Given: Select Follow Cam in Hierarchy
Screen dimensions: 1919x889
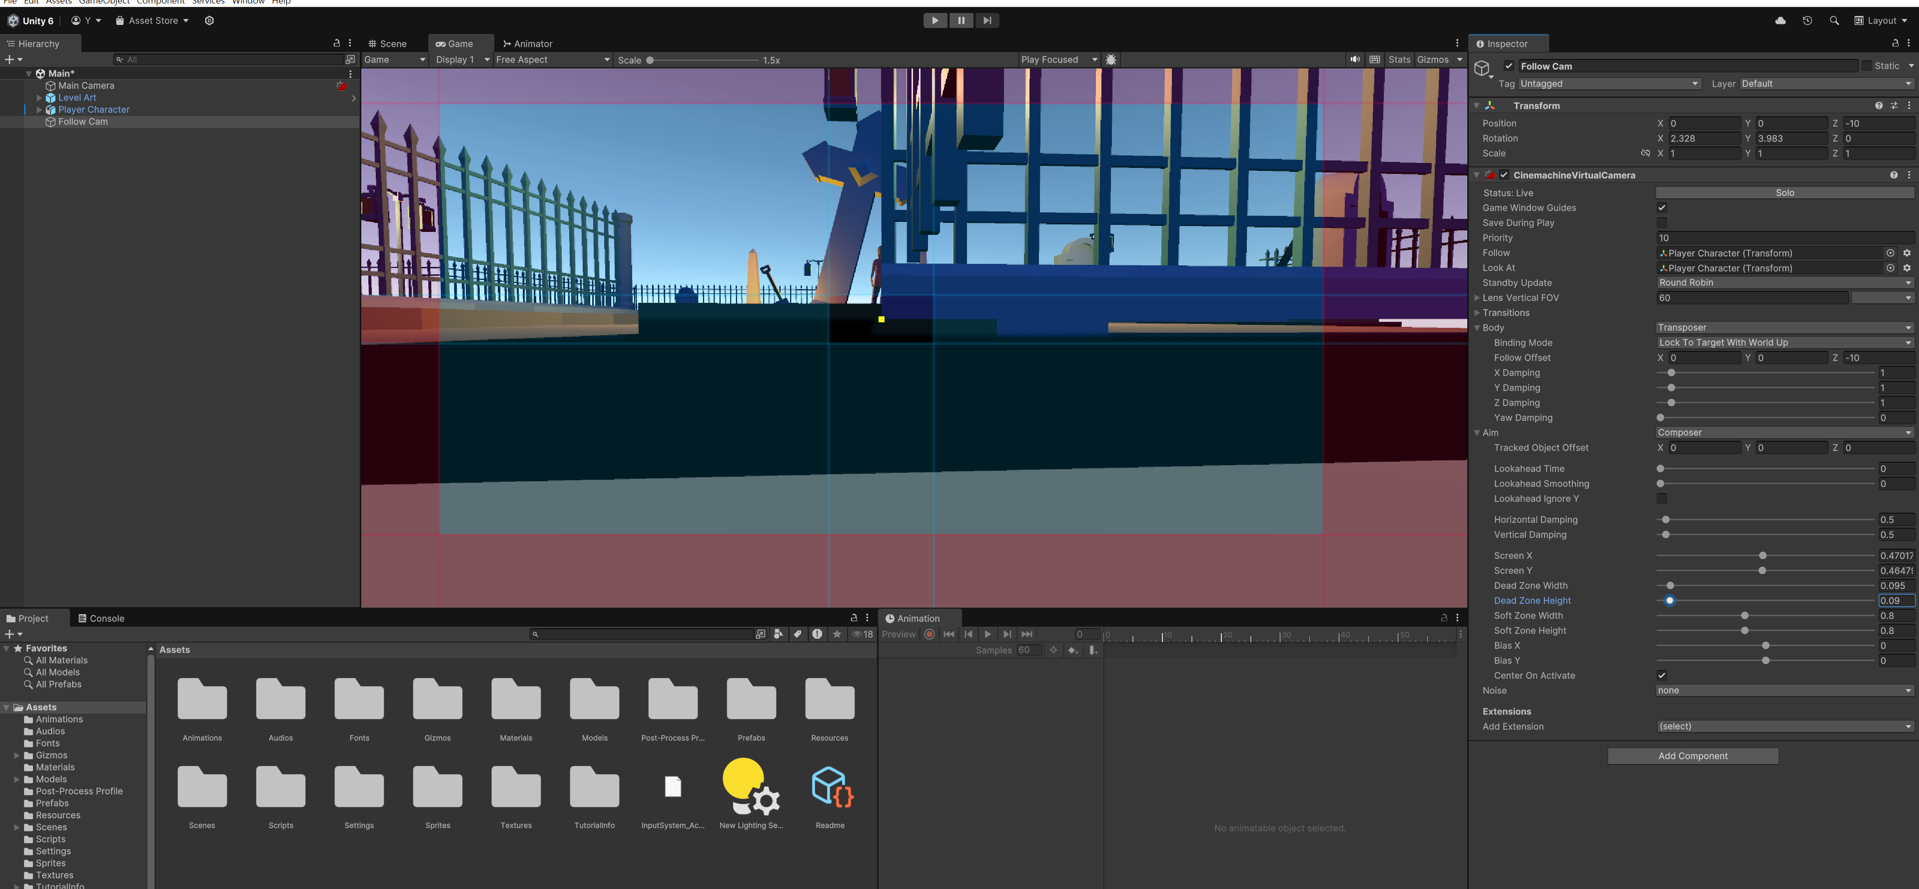Looking at the screenshot, I should pyautogui.click(x=82, y=121).
